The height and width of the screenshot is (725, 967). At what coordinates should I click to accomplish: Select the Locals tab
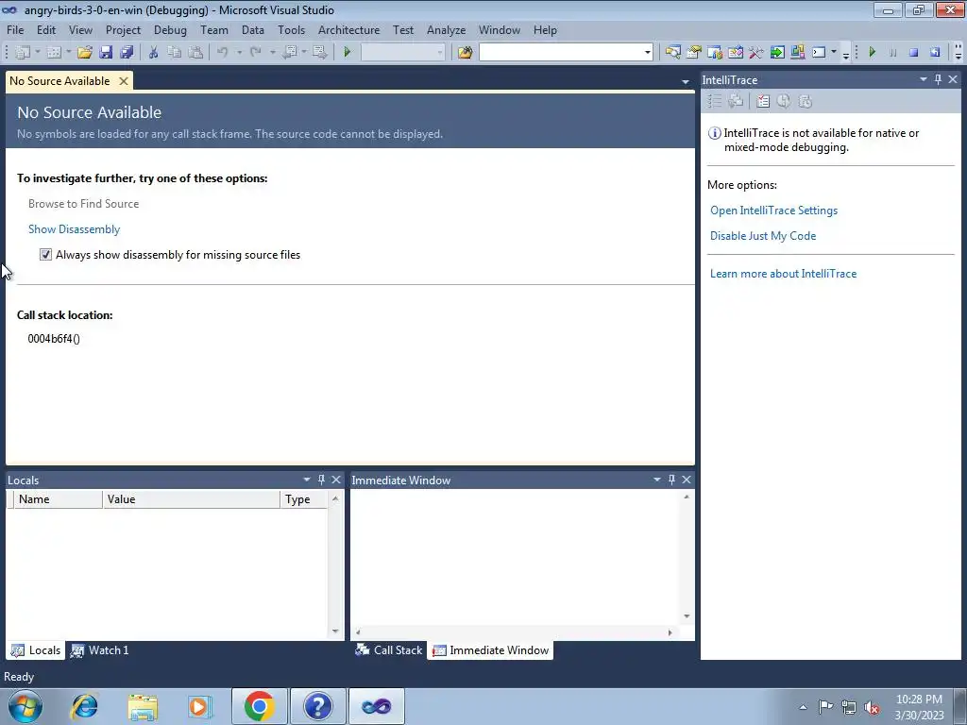[36, 649]
